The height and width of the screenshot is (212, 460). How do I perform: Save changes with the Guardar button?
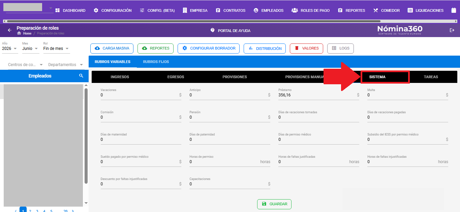point(274,204)
